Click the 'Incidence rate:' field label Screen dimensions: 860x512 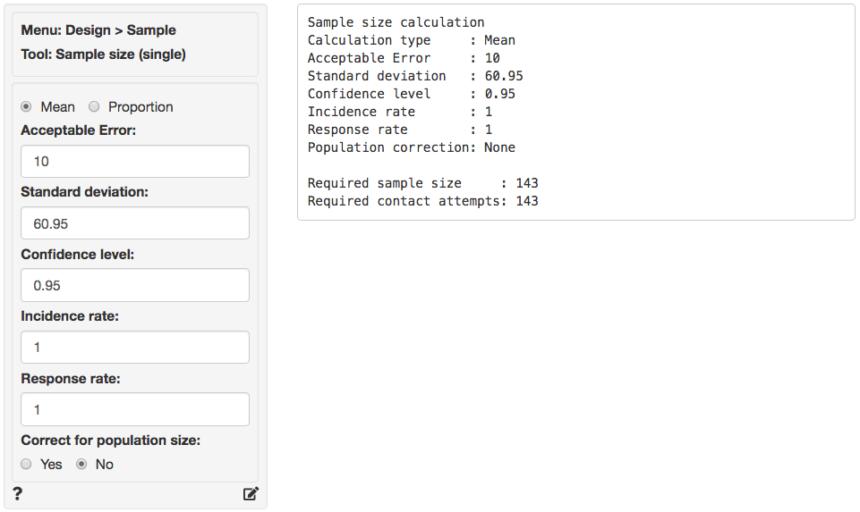70,316
